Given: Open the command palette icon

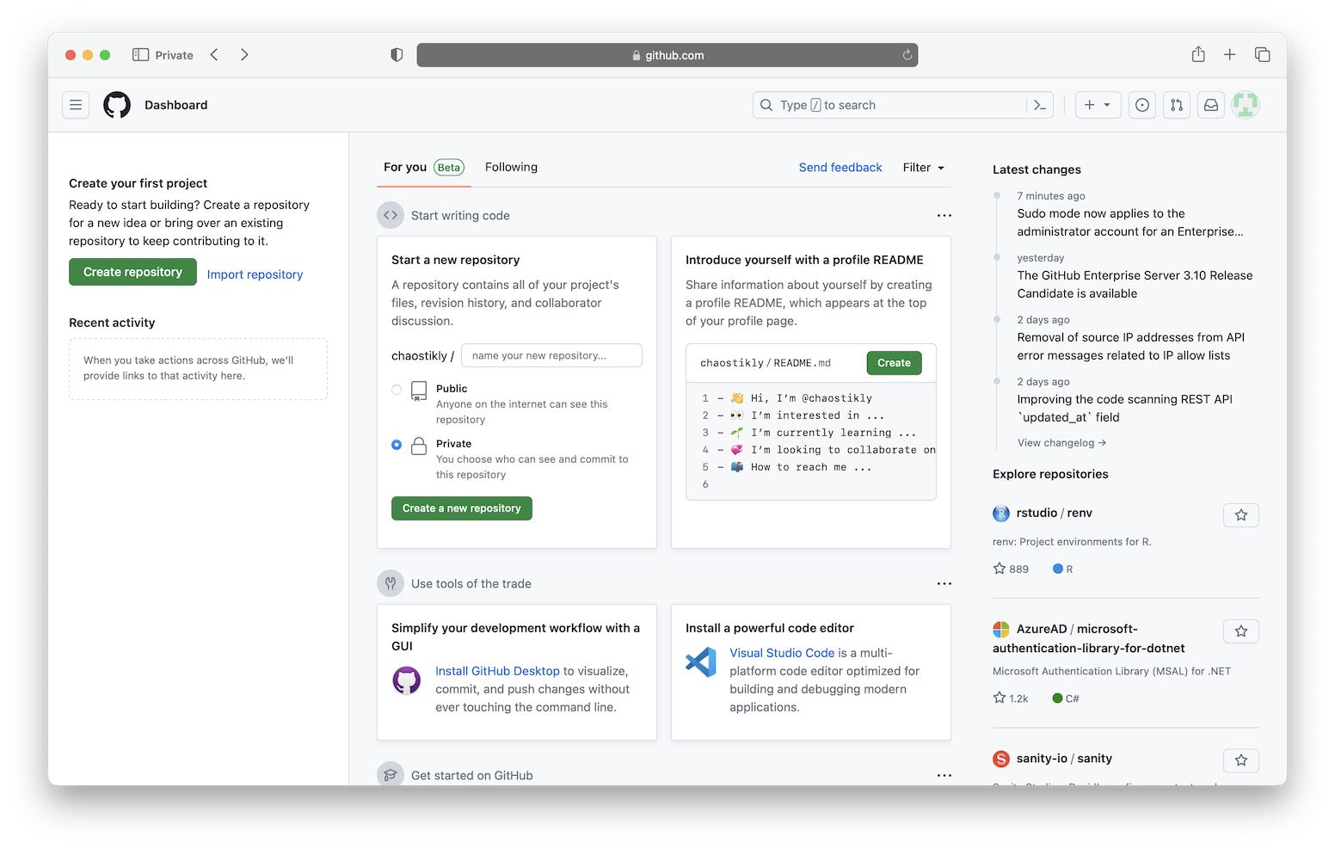Looking at the screenshot, I should [x=1040, y=105].
